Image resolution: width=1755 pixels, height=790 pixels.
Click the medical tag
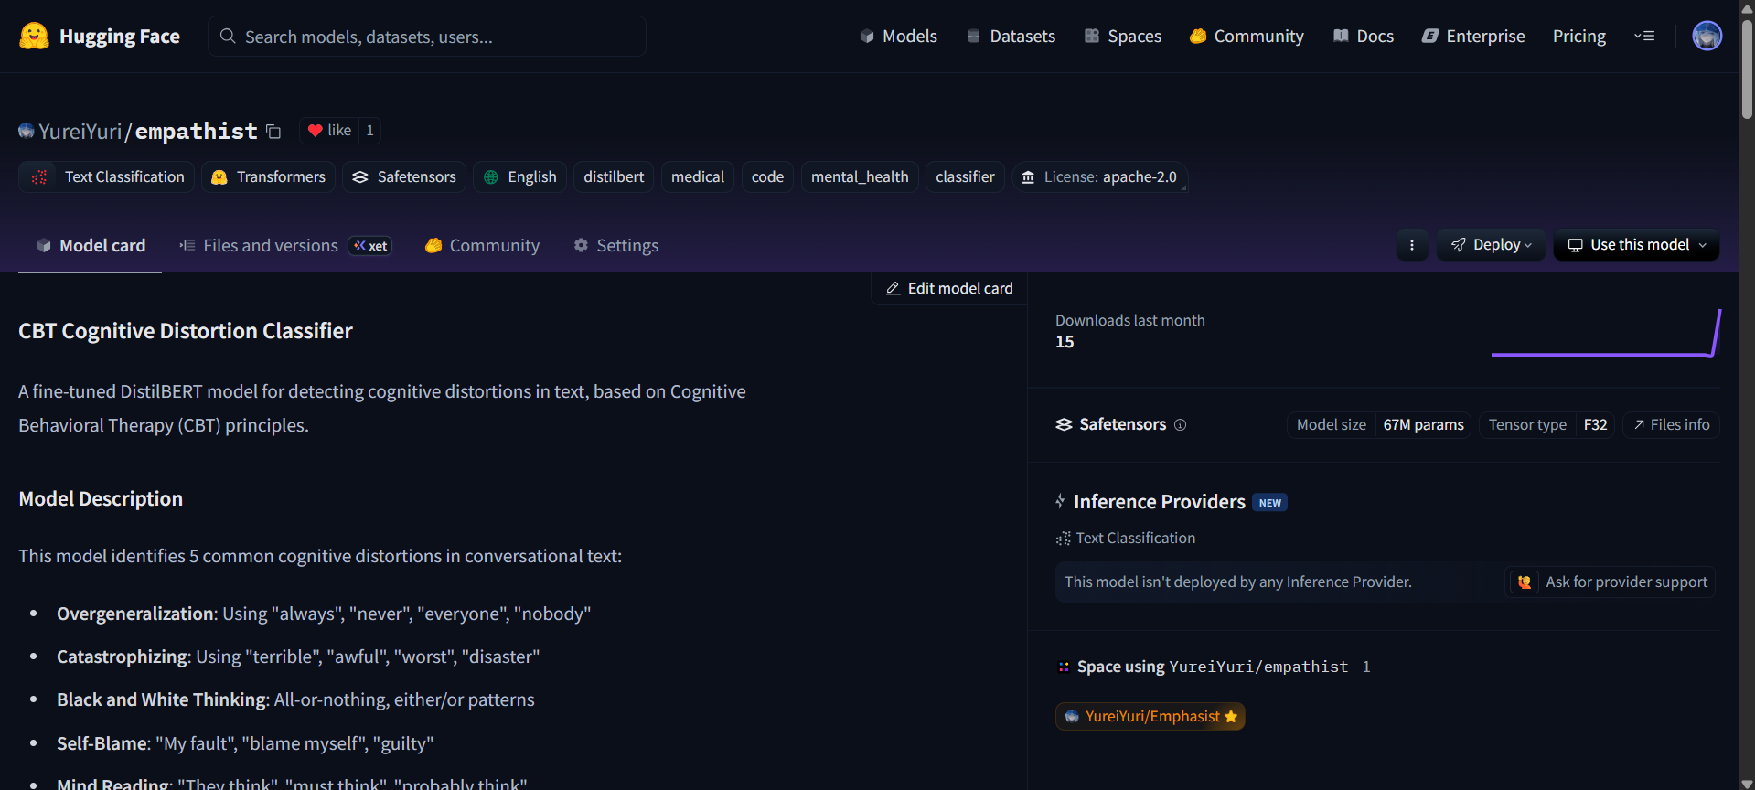click(x=698, y=177)
